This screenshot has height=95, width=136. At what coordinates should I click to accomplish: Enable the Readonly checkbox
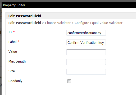[x=69, y=81]
